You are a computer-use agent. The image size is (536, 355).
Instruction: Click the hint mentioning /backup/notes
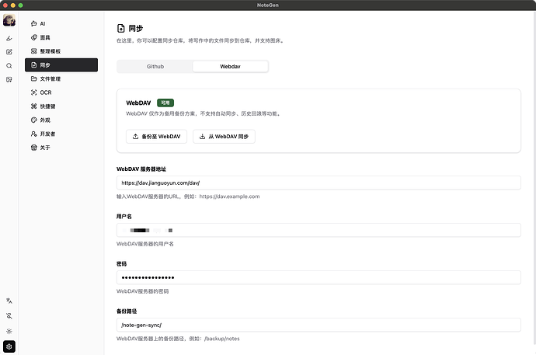178,339
